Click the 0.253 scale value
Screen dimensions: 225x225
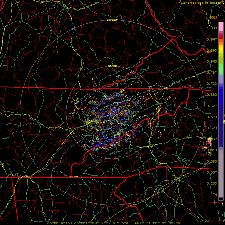point(212,183)
